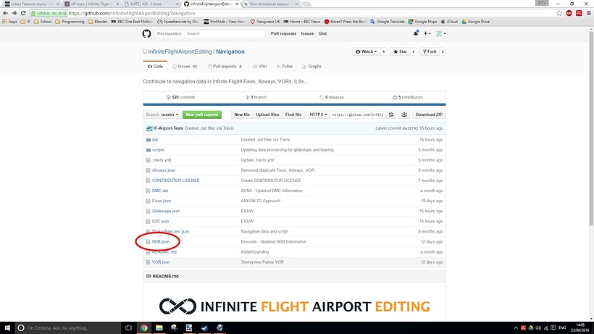This screenshot has height=334, width=594.
Task: Open the CONTRIBUTOR LICENSE file
Action: pos(175,180)
